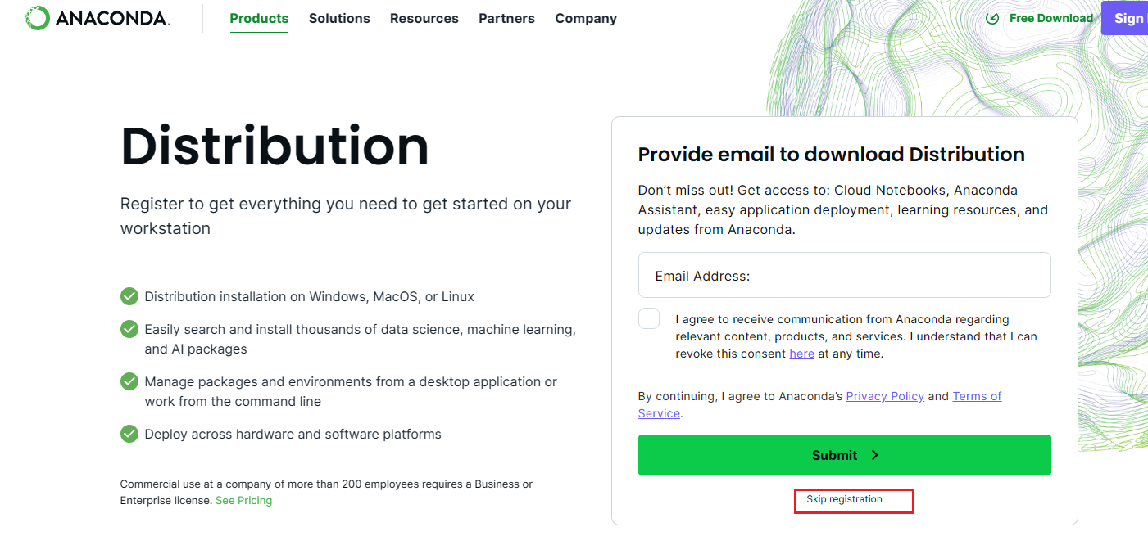Expand the Partners navigation menu

pyautogui.click(x=506, y=18)
